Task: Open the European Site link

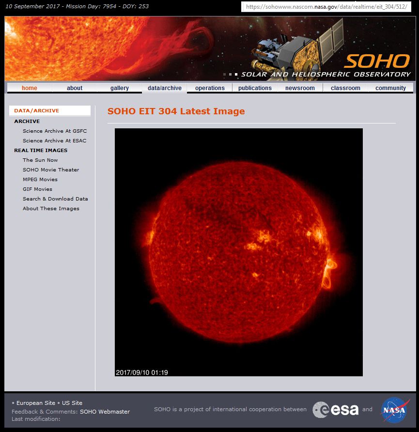Action: (x=36, y=403)
